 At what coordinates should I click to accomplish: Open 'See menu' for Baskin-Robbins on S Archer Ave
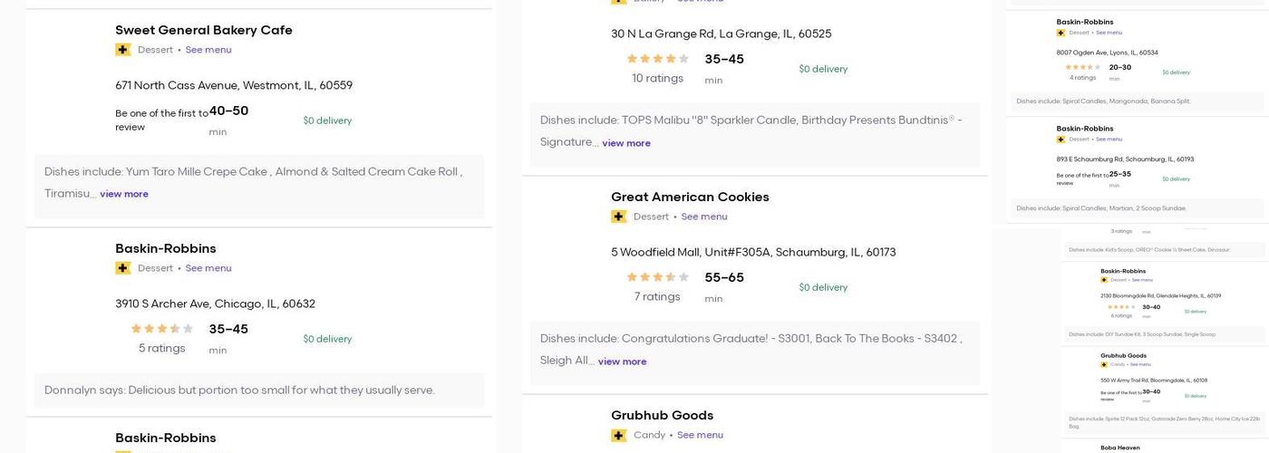208,268
